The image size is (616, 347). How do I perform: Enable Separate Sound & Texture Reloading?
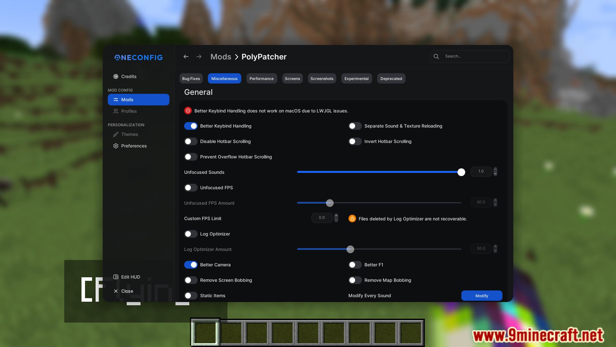click(355, 126)
